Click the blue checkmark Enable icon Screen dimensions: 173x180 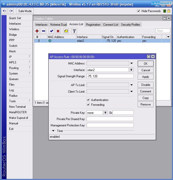(52, 31)
